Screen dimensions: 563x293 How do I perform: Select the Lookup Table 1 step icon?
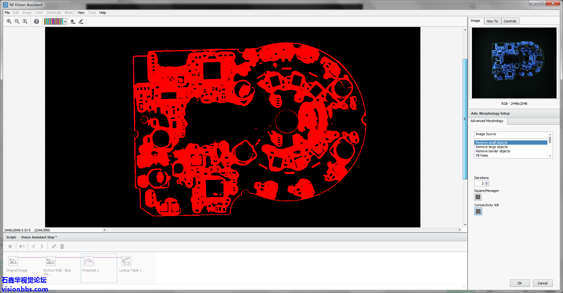[x=126, y=261]
